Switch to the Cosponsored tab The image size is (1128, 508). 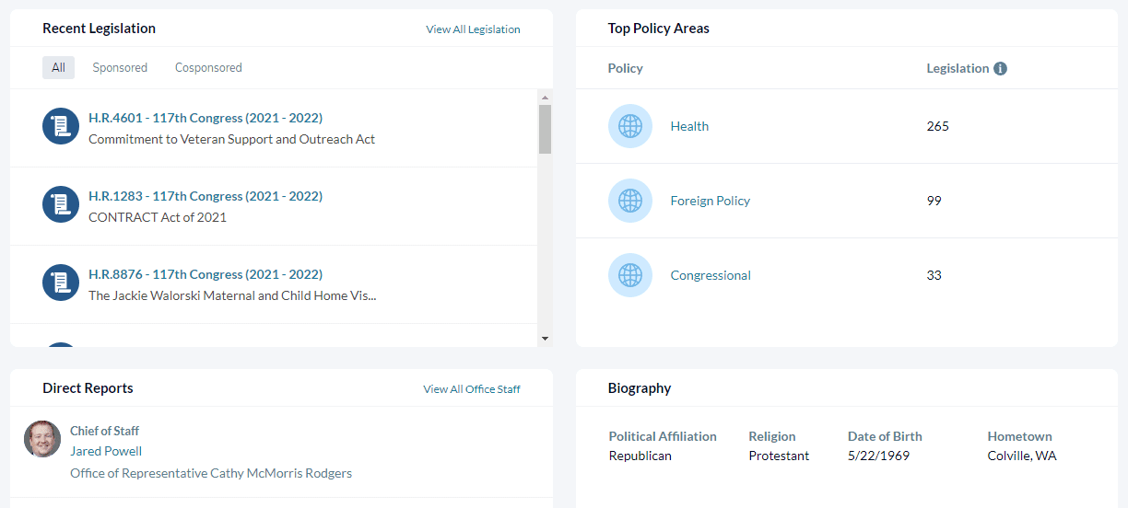click(x=208, y=68)
